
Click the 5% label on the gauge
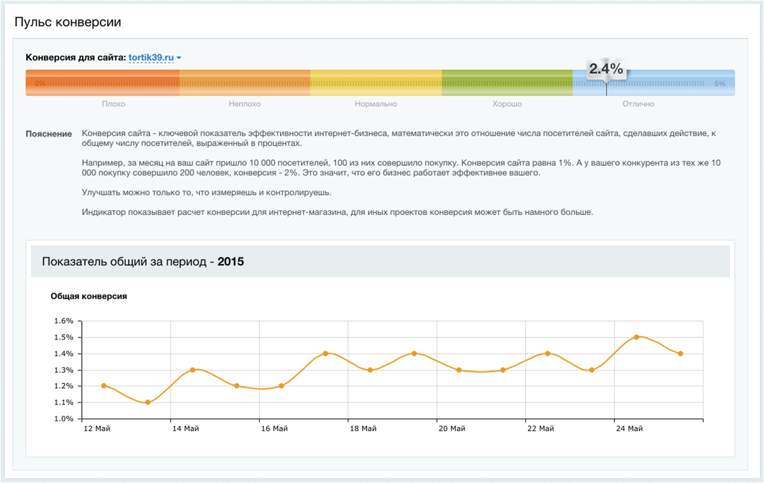719,84
